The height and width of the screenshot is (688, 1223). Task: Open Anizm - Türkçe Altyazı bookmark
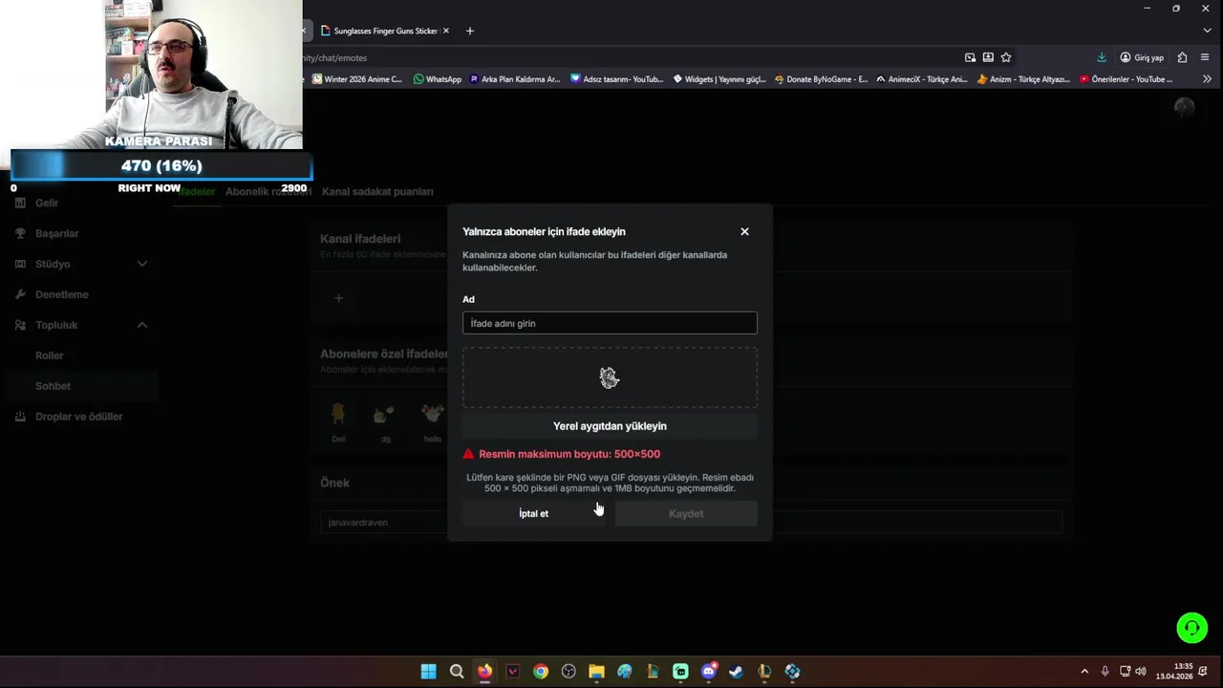[x=1024, y=79]
